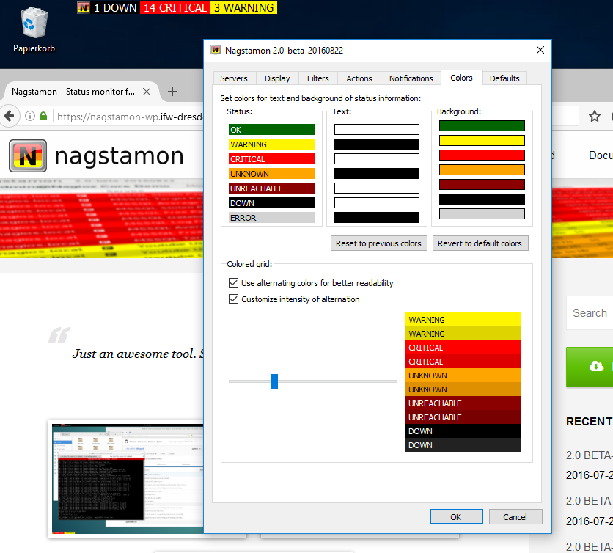Uncheck Customize intensity of alternation
This screenshot has height=553, width=613.
(x=234, y=299)
